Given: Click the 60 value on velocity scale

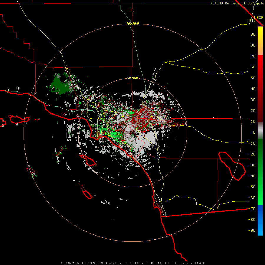Looking at the screenshot, I should click(x=253, y=67).
